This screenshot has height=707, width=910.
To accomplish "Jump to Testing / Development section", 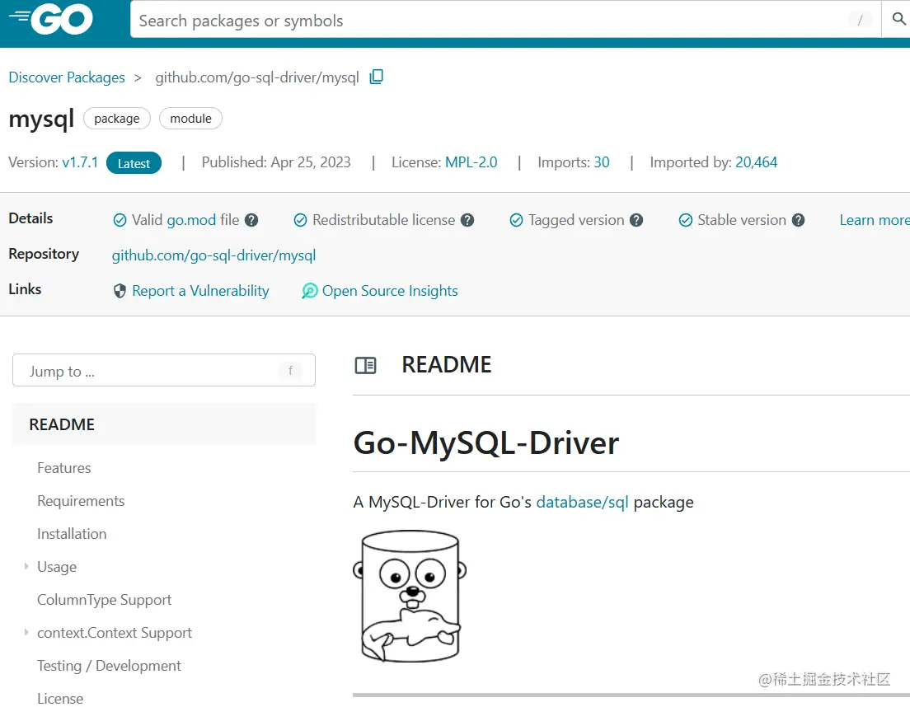I will (x=109, y=666).
